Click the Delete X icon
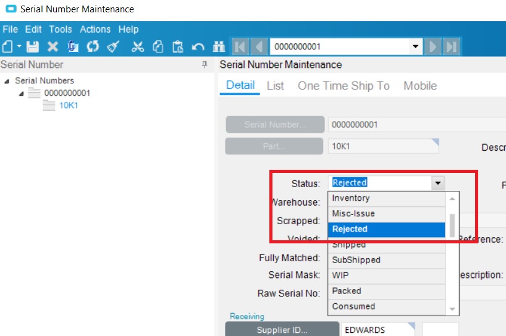The width and height of the screenshot is (506, 336). click(53, 47)
